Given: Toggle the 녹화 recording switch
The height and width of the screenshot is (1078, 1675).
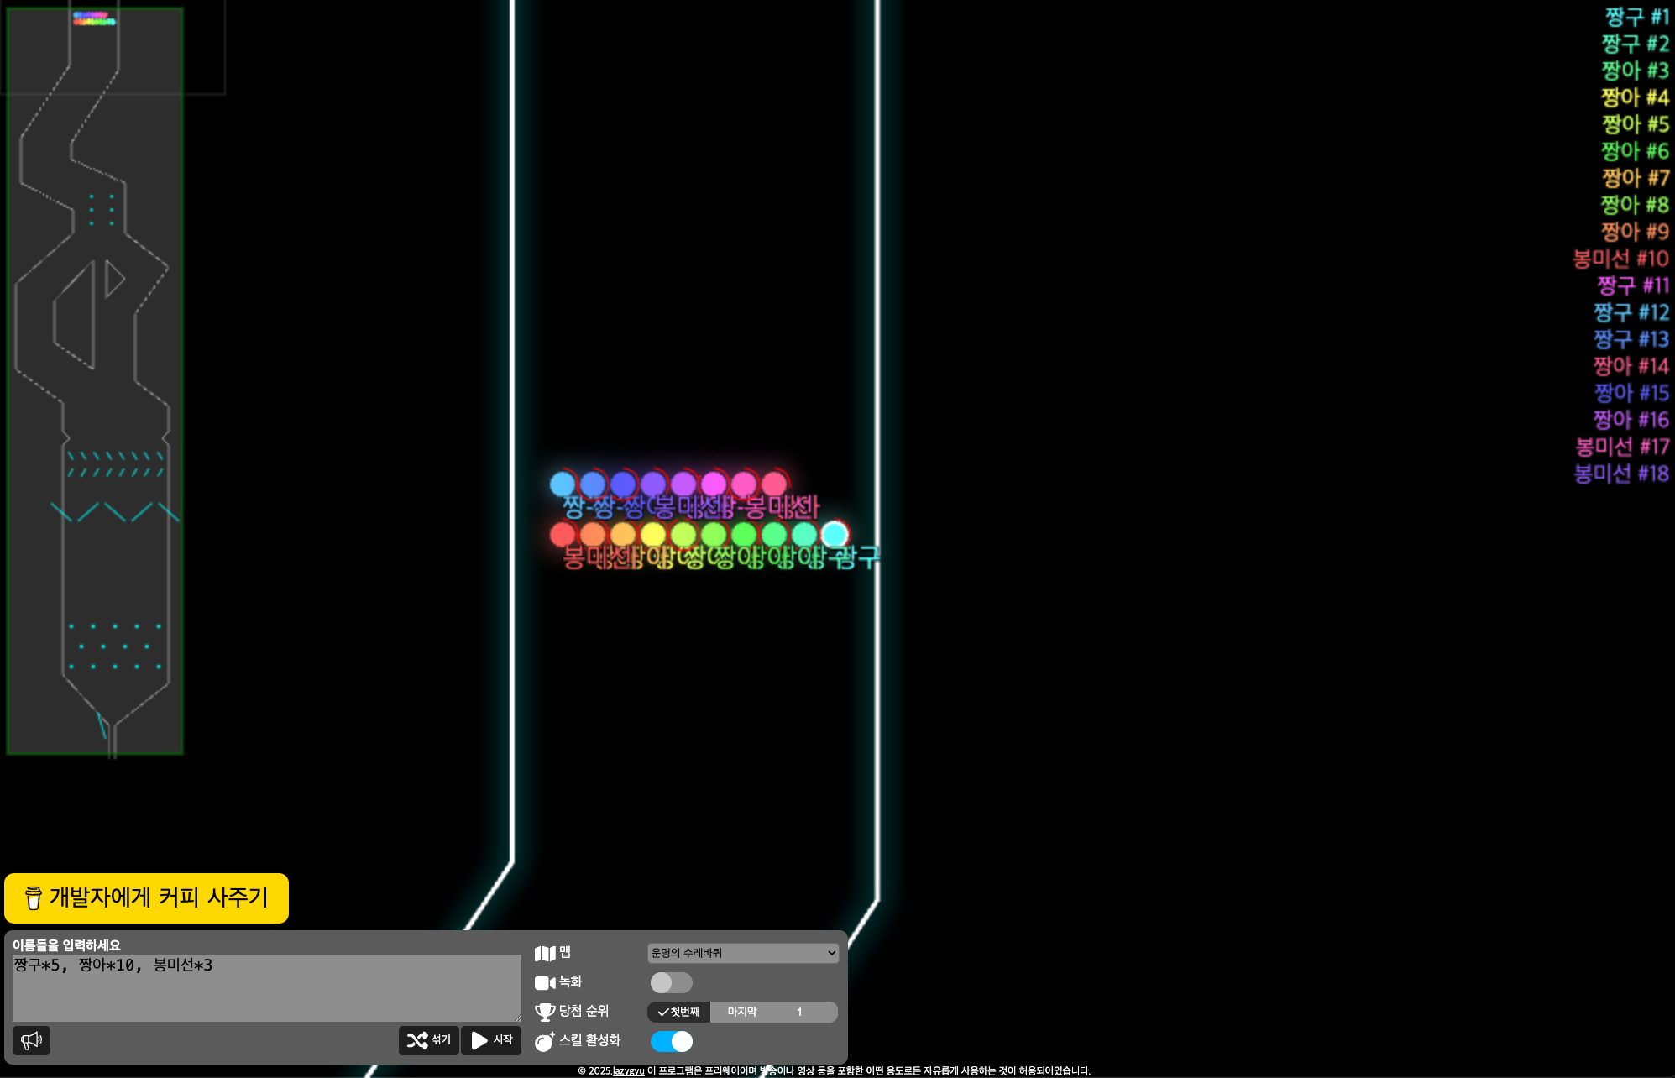Looking at the screenshot, I should [x=672, y=982].
